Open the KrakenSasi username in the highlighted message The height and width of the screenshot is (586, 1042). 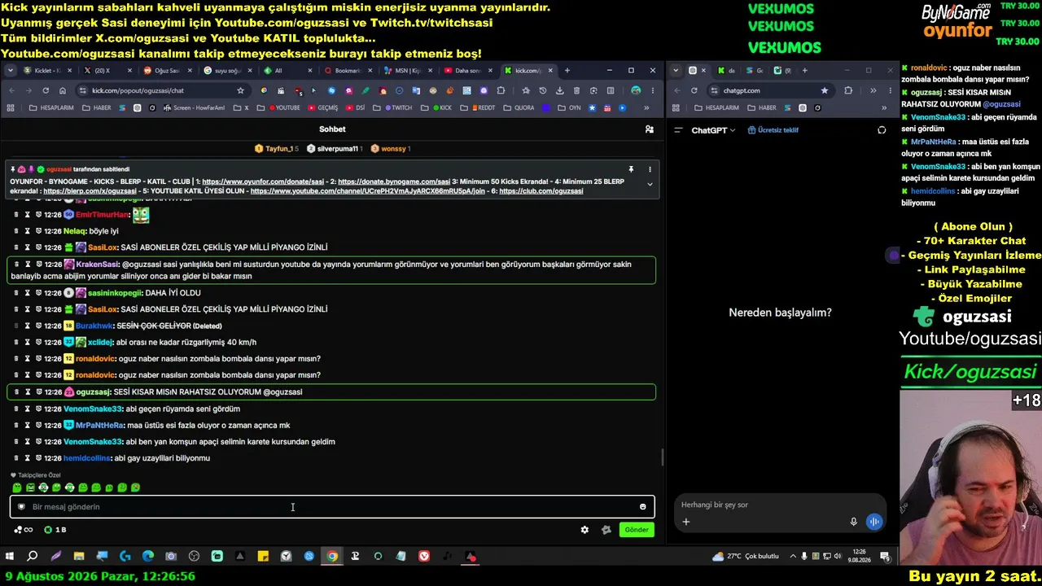98,265
